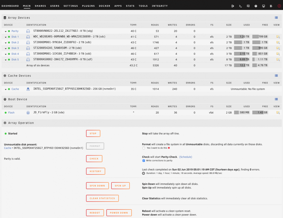Browse Disk 2 with its view icon
The height and width of the screenshot is (218, 283).
(278, 42)
